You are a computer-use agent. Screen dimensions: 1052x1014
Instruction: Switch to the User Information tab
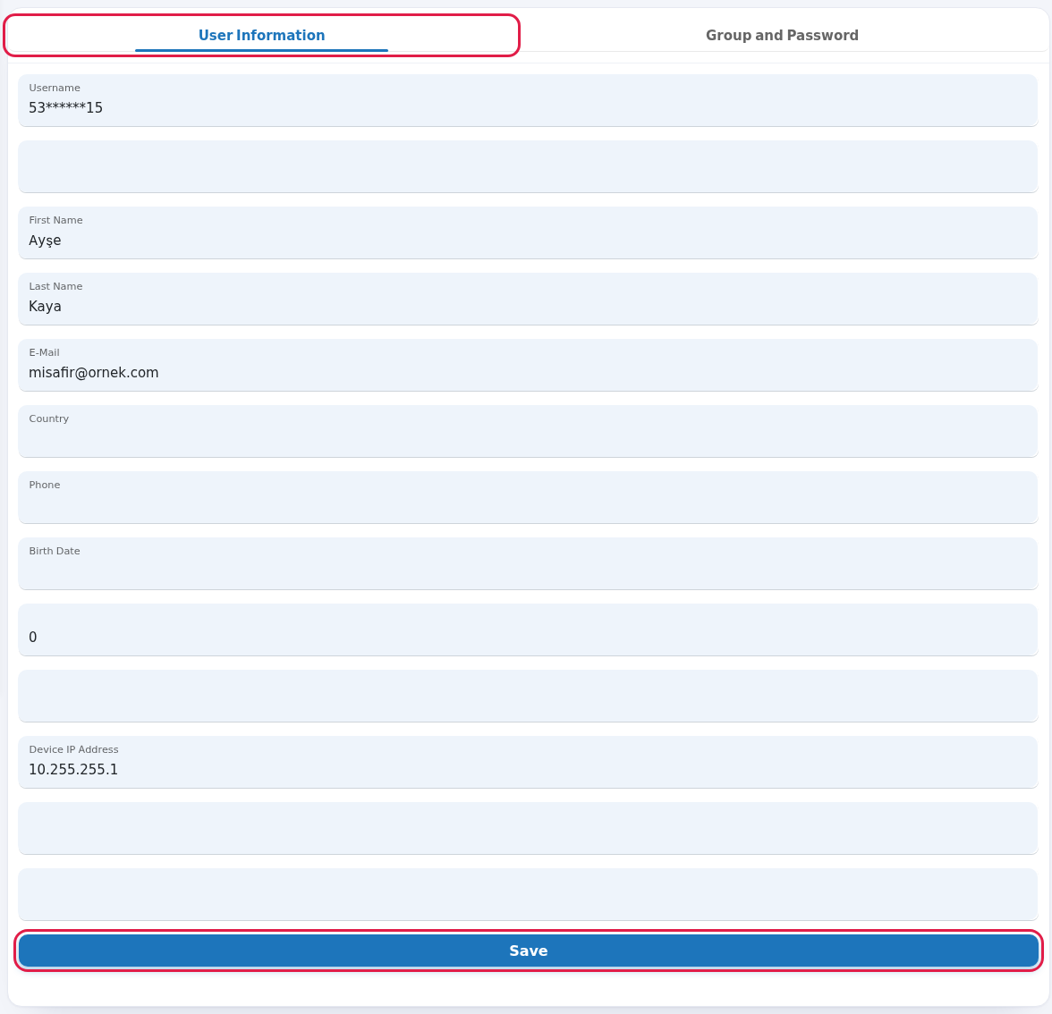pos(261,36)
